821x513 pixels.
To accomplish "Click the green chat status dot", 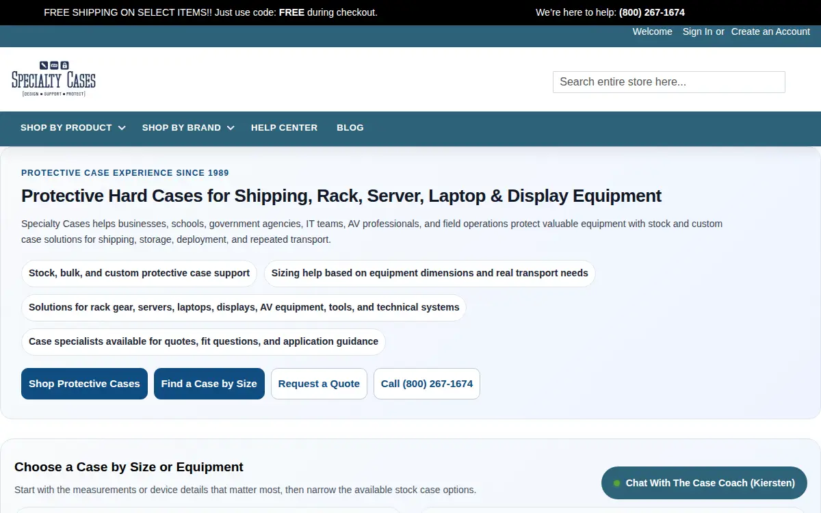I will click(616, 483).
